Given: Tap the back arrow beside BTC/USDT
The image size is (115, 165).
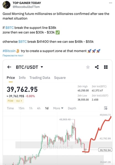Looking at the screenshot, I should 9,67.
